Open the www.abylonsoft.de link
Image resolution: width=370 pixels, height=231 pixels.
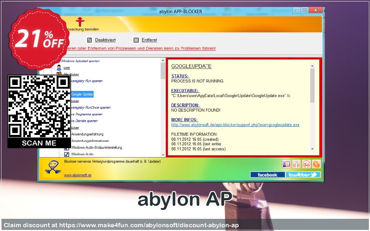pyautogui.click(x=78, y=175)
